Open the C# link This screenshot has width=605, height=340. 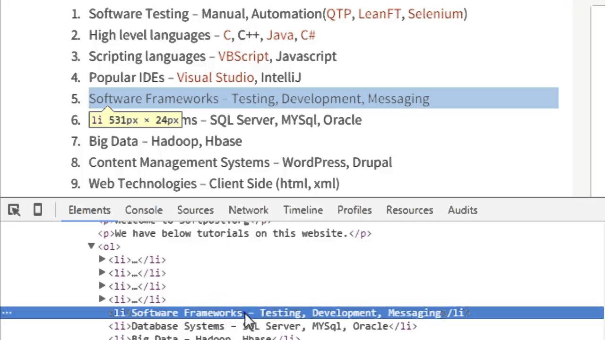[308, 35]
